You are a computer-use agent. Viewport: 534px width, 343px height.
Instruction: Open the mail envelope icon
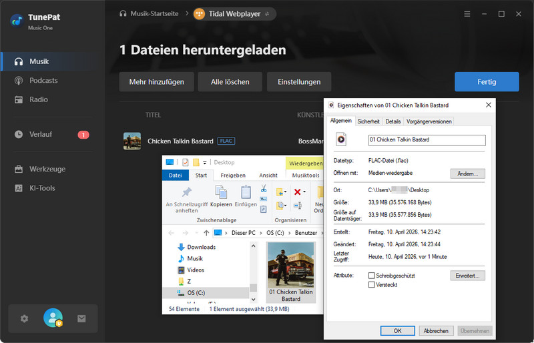tap(81, 319)
